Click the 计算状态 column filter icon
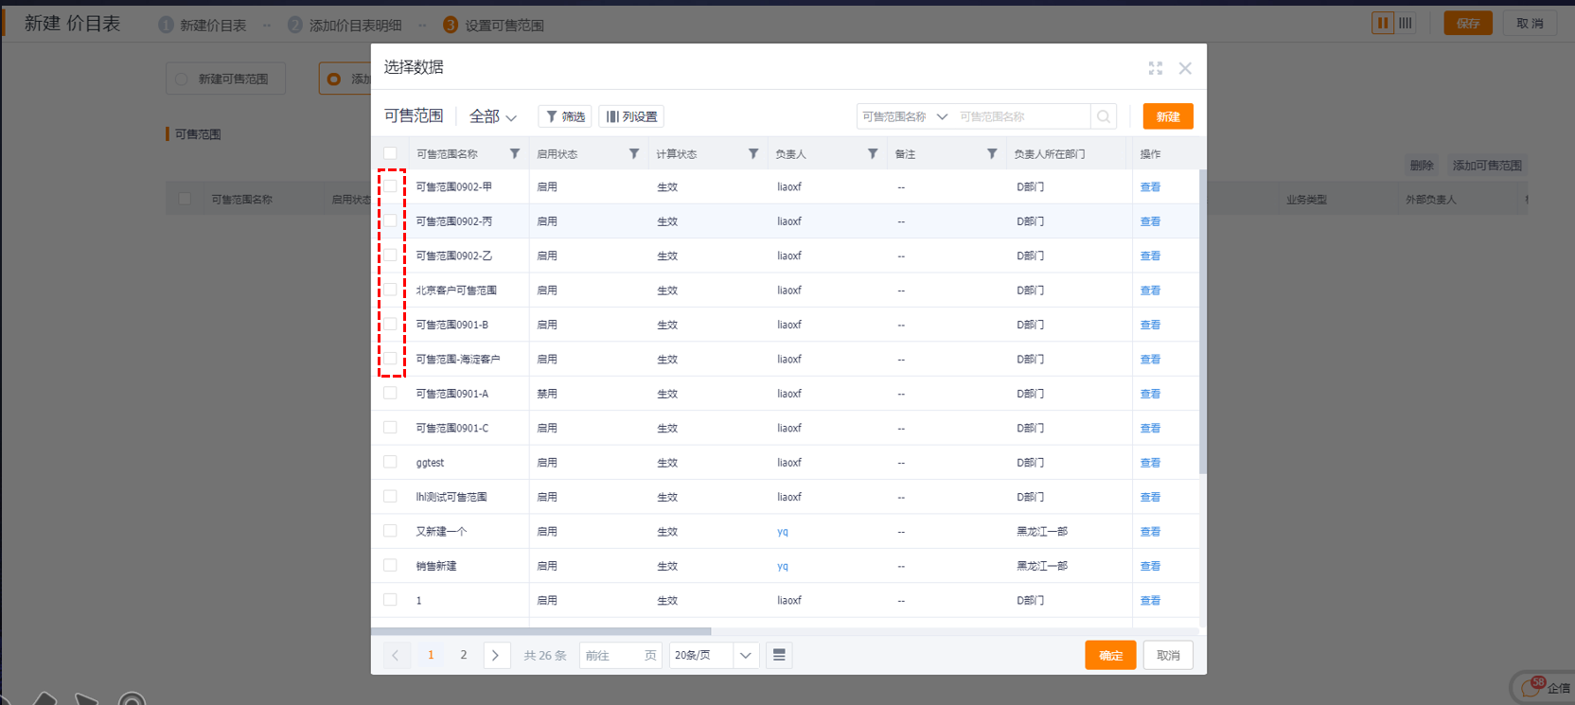The width and height of the screenshot is (1575, 705). (x=753, y=153)
